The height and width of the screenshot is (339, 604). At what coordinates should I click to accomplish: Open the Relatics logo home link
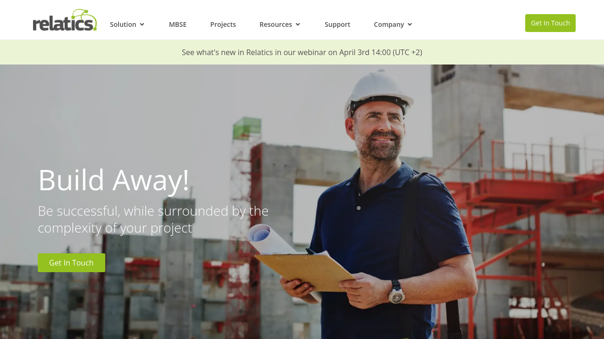pos(65,20)
